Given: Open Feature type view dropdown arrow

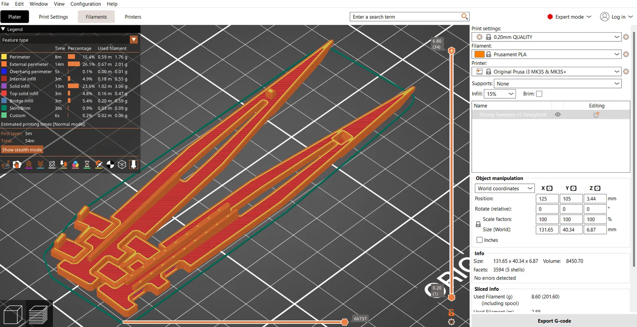Looking at the screenshot, I should click(x=134, y=40).
